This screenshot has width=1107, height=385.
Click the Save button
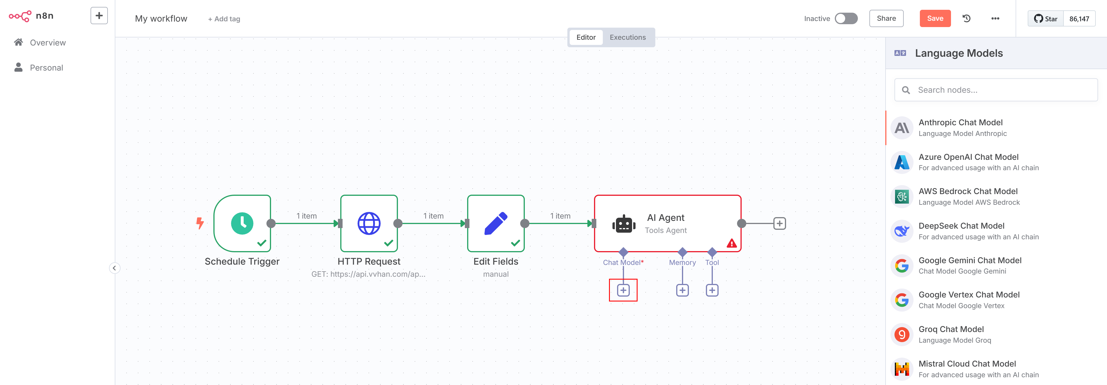(935, 18)
